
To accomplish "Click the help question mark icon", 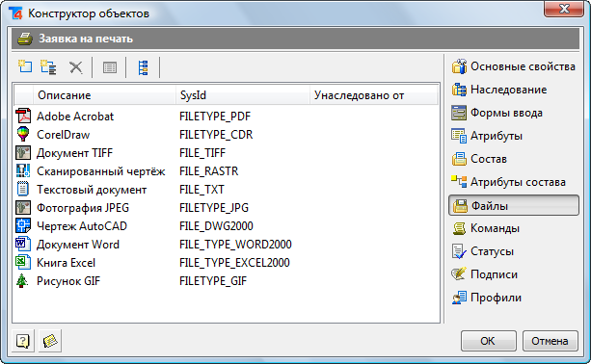I will [x=23, y=341].
